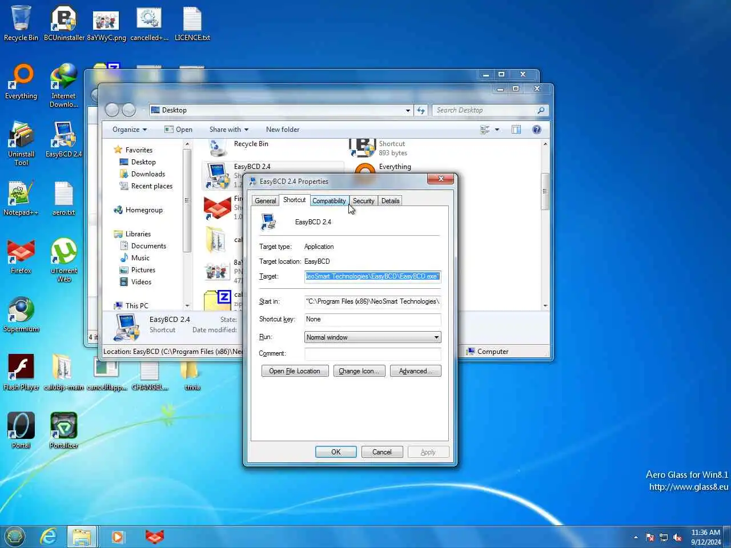The image size is (731, 548).
Task: Click Open in Explorer toolbar
Action: point(178,130)
